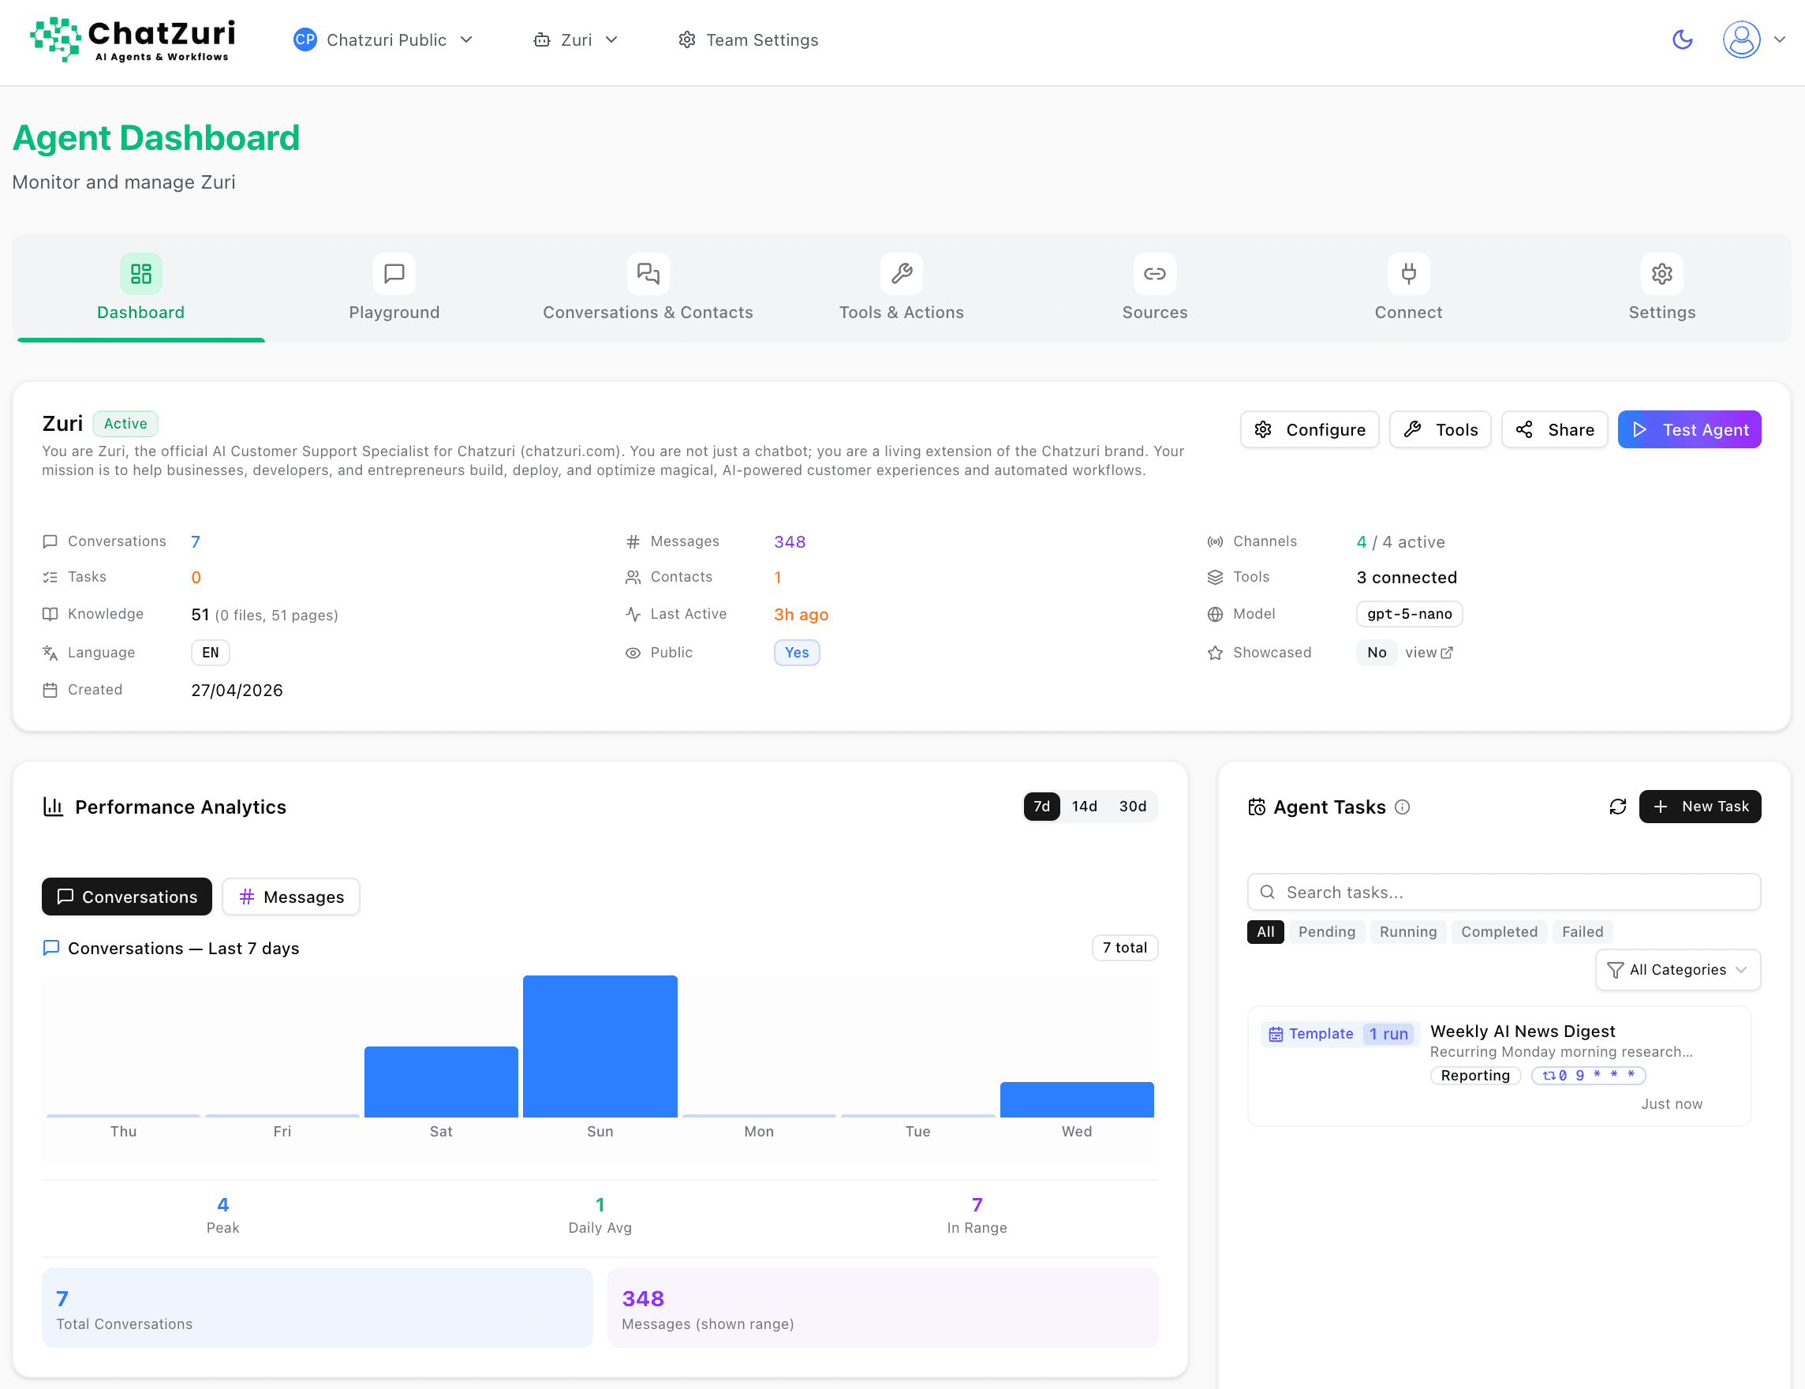Click the Performance Analytics chart icon
The height and width of the screenshot is (1389, 1805).
[53, 806]
